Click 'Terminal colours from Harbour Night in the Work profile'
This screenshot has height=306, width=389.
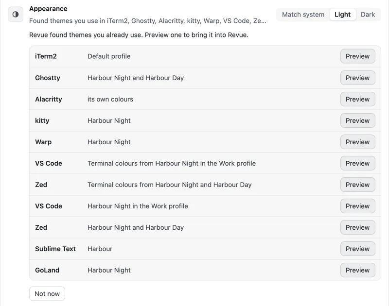(172, 163)
